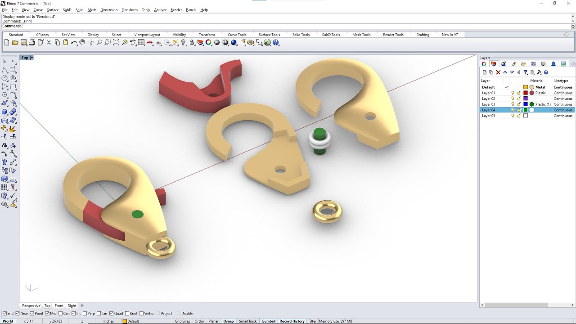The width and height of the screenshot is (576, 324).
Task: Select the Pan hand tool
Action: click(x=82, y=43)
